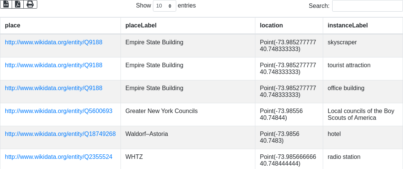The width and height of the screenshot is (403, 169).
Task: Open the Q9188 link in skyscraper row
Action: pos(53,42)
